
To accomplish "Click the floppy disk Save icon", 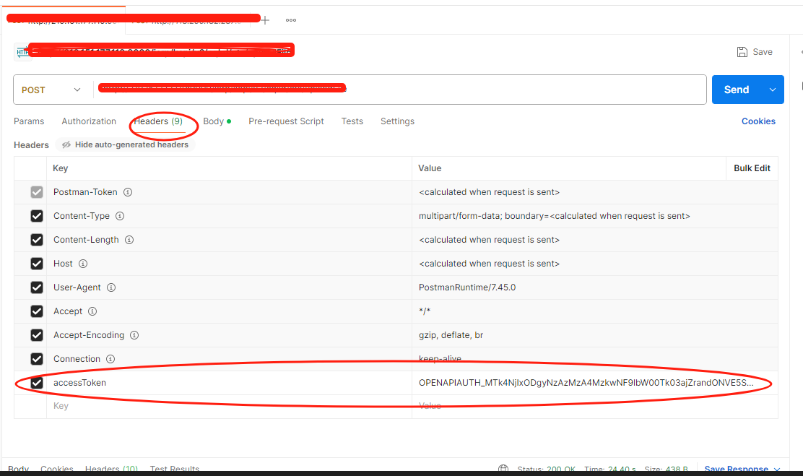I will (742, 52).
